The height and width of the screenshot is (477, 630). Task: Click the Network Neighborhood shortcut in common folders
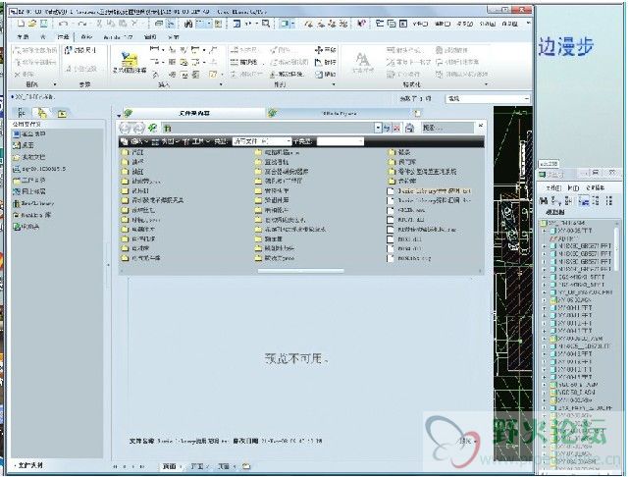tap(29, 191)
